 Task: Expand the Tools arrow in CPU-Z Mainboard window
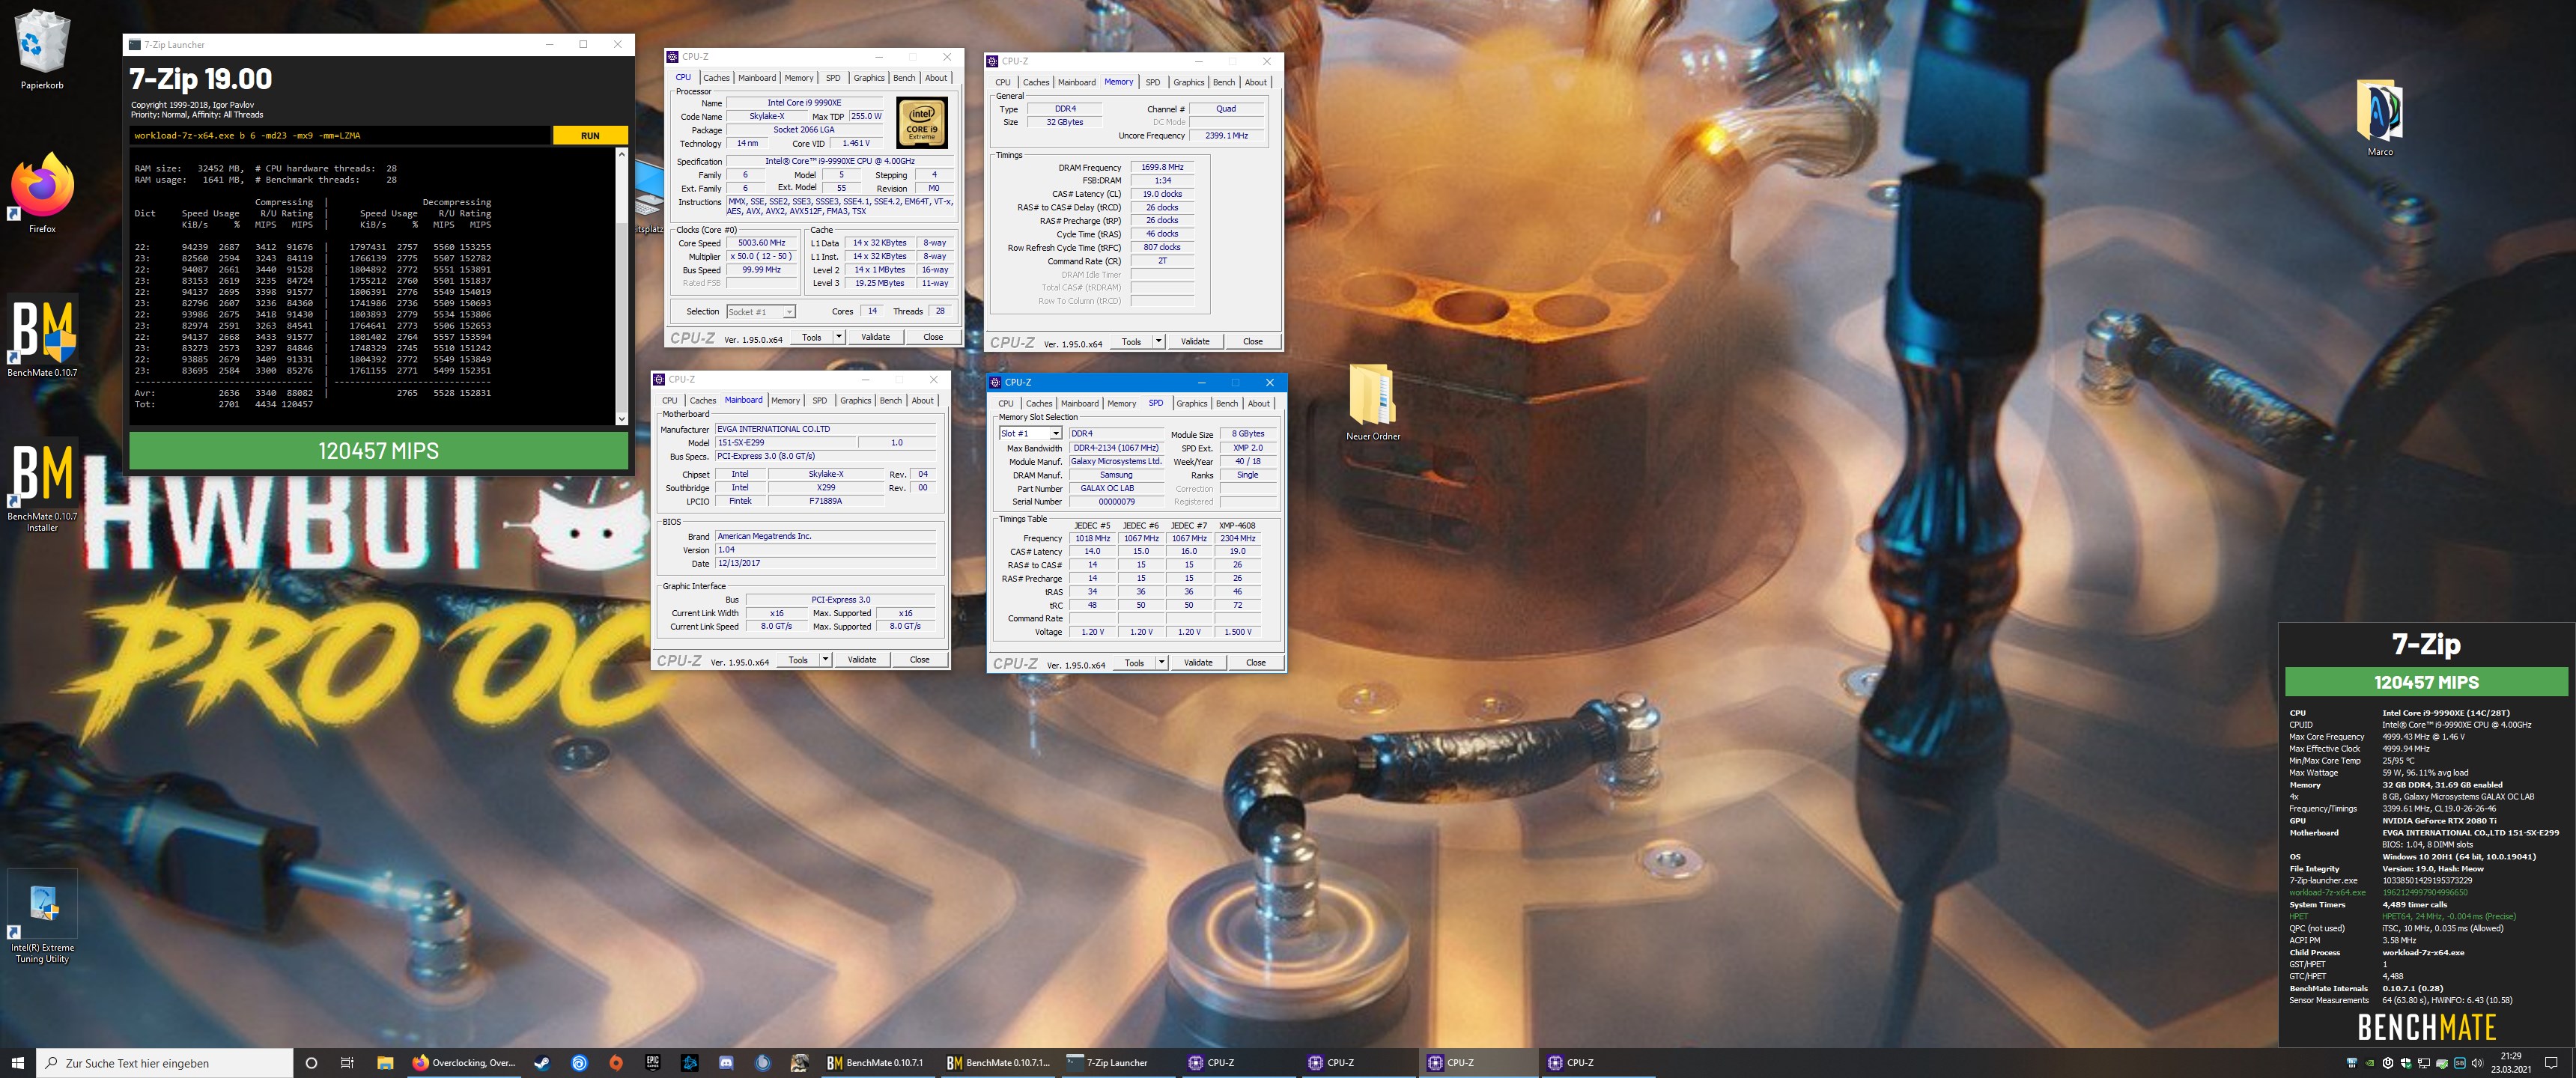(x=825, y=660)
